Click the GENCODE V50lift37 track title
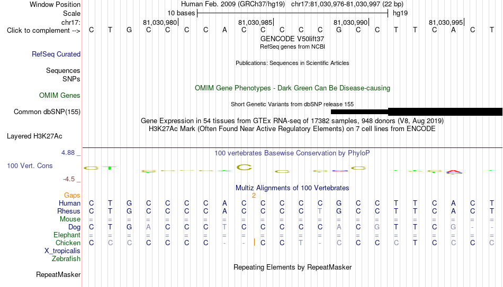This screenshot has width=503, height=287. tap(292, 39)
